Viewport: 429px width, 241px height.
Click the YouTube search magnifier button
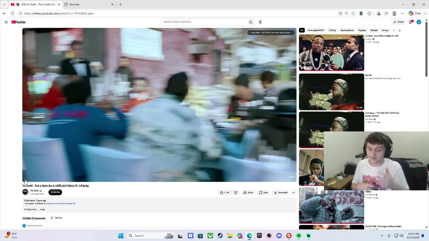(250, 22)
